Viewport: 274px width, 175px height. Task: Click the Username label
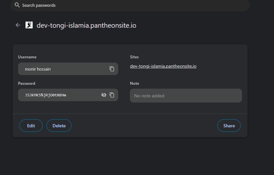(27, 57)
